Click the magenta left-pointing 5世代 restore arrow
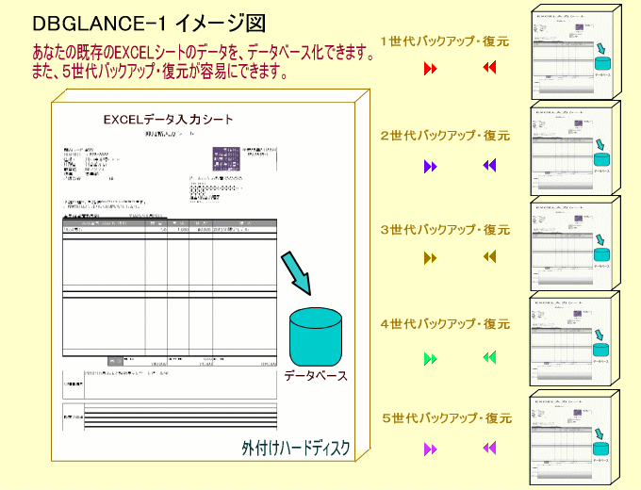 tap(489, 448)
